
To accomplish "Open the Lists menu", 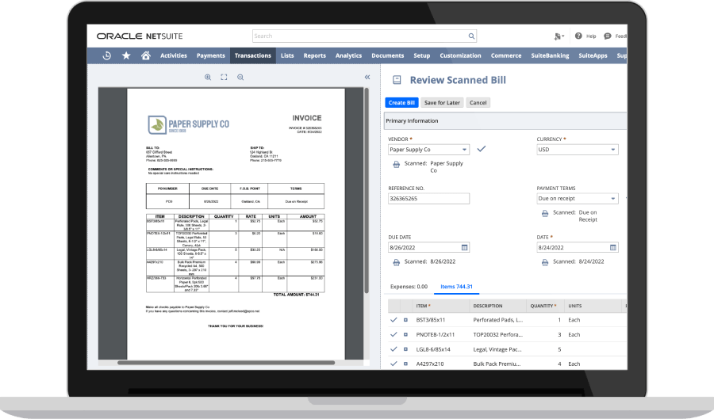I will coord(287,55).
